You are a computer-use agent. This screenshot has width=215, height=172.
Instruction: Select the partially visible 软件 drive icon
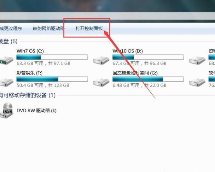point(197,82)
